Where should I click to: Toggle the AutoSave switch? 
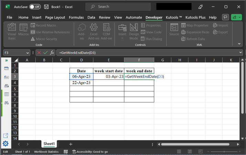coord(35,7)
